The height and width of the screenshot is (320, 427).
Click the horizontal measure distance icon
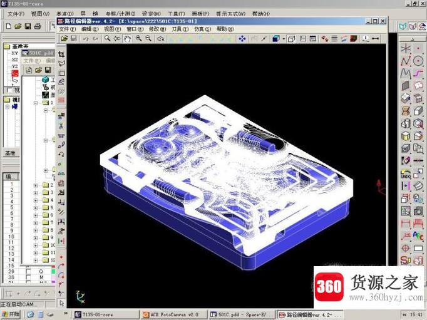[375, 39]
